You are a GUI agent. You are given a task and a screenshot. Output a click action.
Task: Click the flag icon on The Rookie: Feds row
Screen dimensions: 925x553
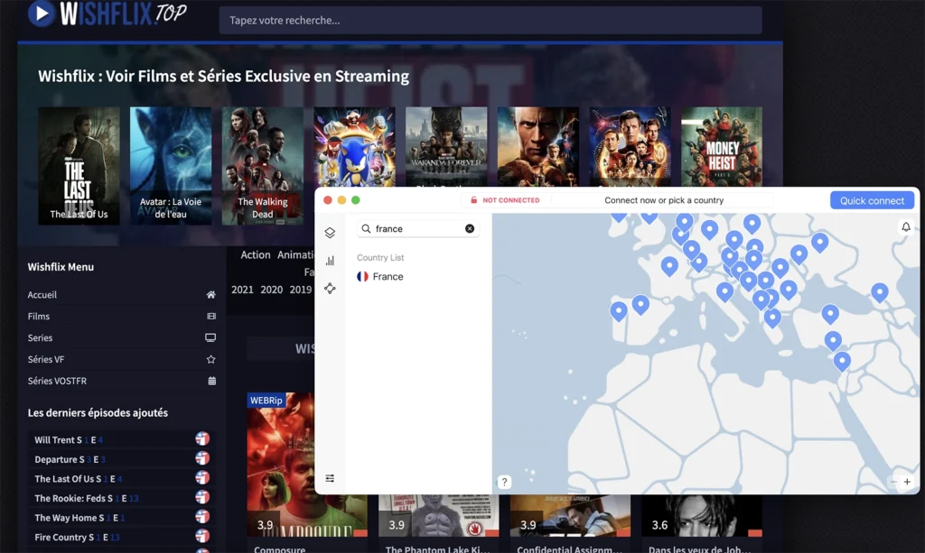pyautogui.click(x=202, y=497)
